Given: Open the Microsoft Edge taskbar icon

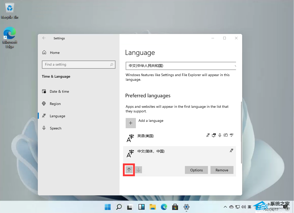Looking at the screenshot, I should coord(164,207).
